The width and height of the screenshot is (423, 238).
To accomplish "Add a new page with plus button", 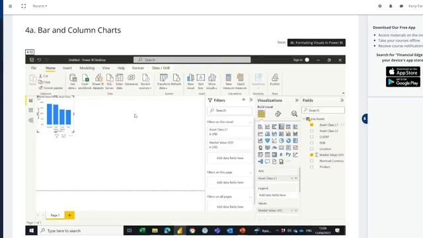I will pyautogui.click(x=69, y=215).
